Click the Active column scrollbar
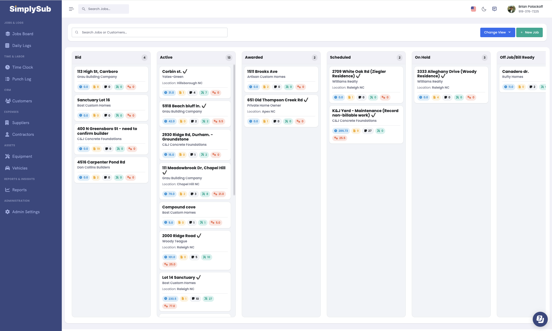Screen dimensions: 552x331 pos(234,130)
